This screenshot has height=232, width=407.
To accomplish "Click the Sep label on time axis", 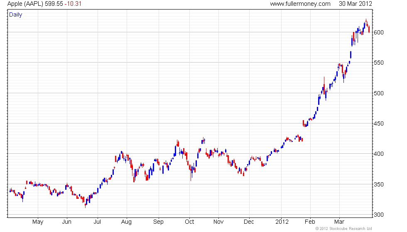I will pyautogui.click(x=158, y=222).
